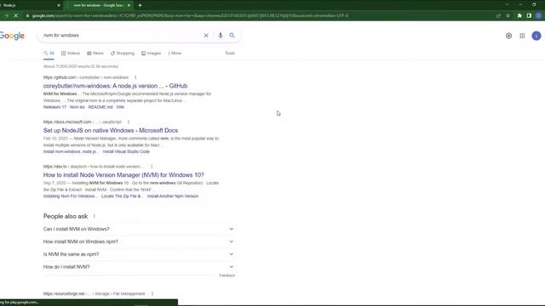Click share page icon in address bar
The height and width of the screenshot is (306, 545).
498,15
